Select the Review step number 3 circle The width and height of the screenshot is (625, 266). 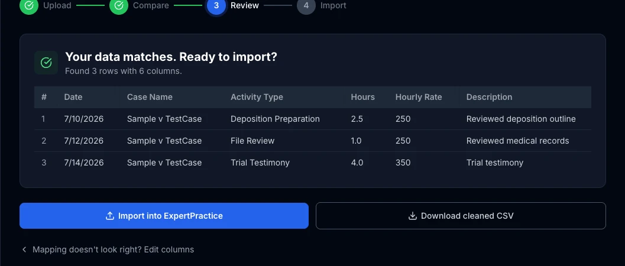tap(216, 5)
